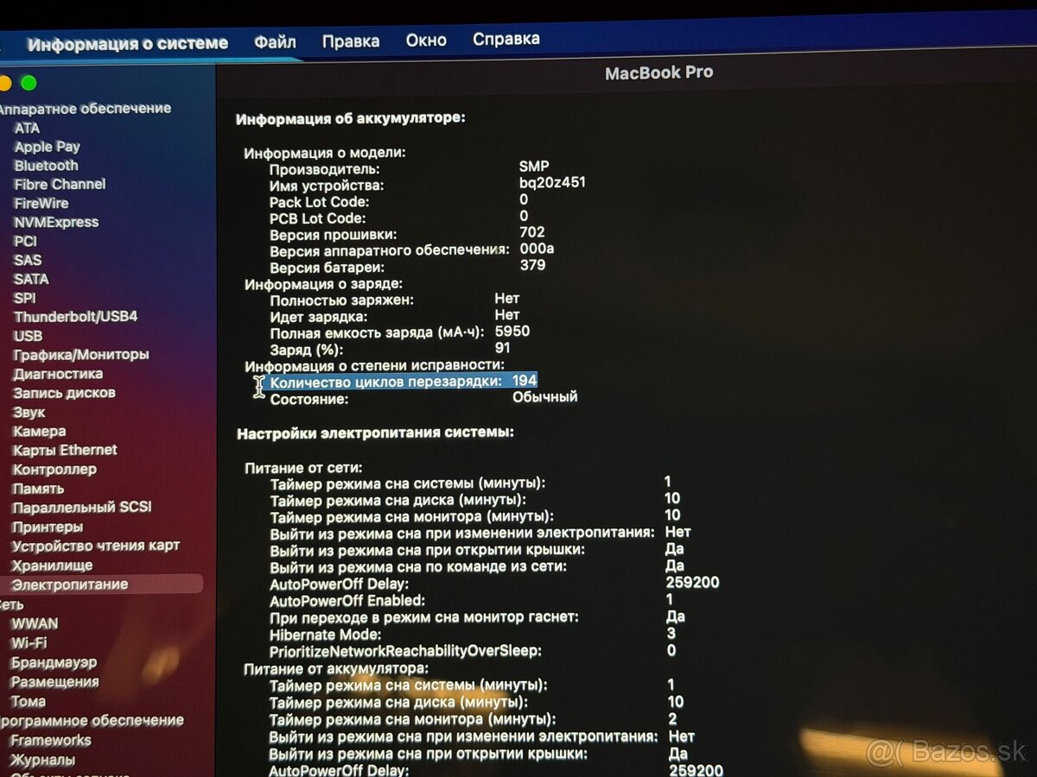The width and height of the screenshot is (1037, 777).
Task: Click the Настройки электропитания системы heading
Action: [x=375, y=433]
